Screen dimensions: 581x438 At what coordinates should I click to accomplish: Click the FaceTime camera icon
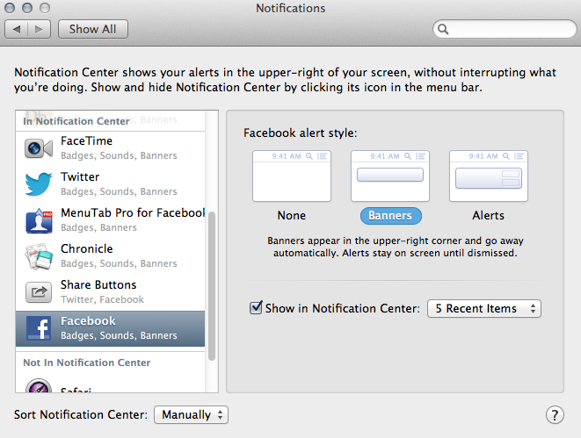pos(39,148)
